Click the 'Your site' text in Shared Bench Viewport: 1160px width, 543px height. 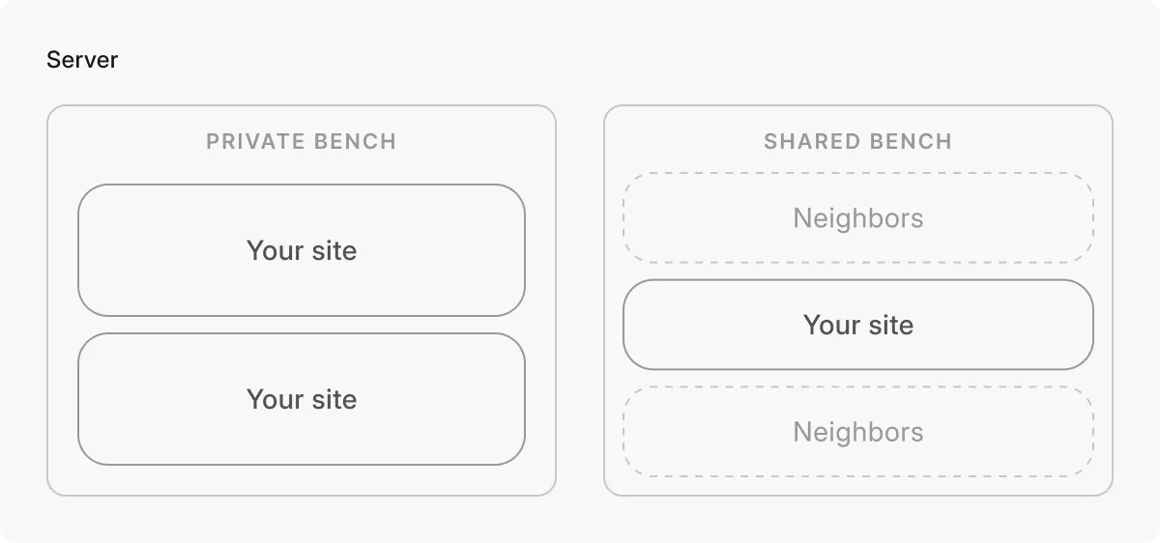coord(857,325)
